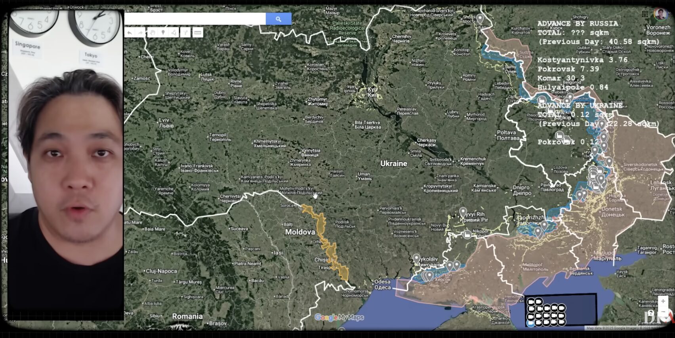The height and width of the screenshot is (338, 675).
Task: Select the Measure distances ruler tool
Action: click(198, 32)
